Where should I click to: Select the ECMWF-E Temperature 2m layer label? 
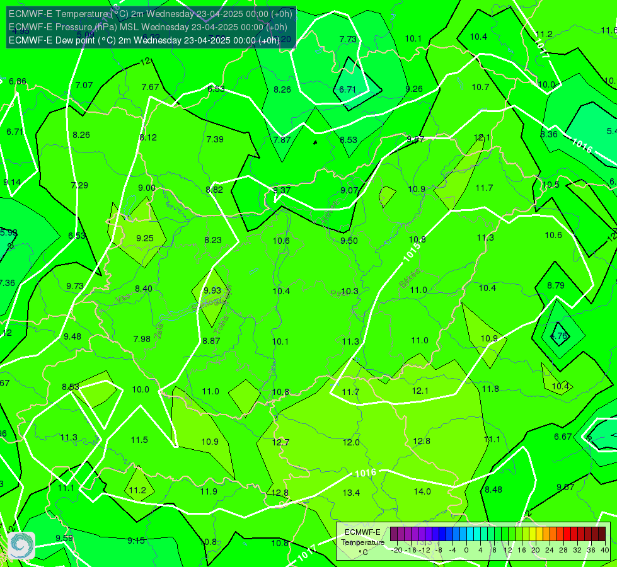tap(151, 14)
